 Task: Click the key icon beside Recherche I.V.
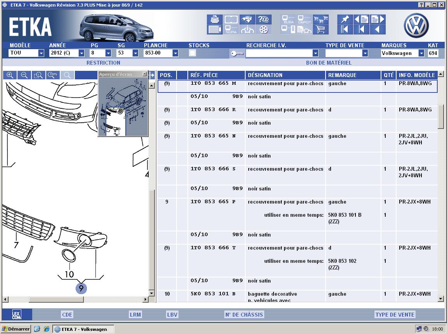click(x=236, y=53)
